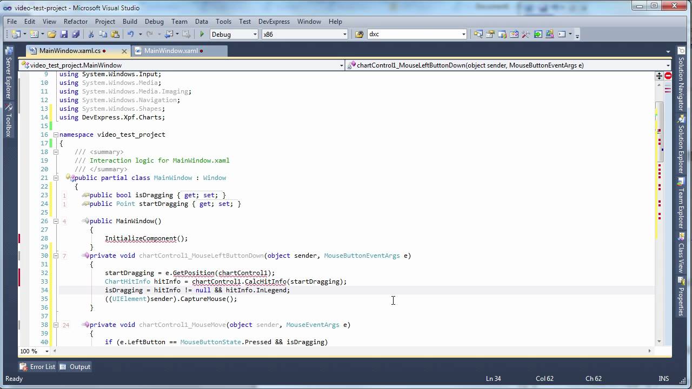Click the reference count 24 beside MouseMove
The width and height of the screenshot is (692, 389).
pyautogui.click(x=66, y=325)
